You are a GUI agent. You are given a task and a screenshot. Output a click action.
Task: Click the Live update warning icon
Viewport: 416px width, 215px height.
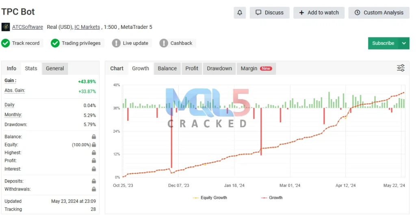coord(117,43)
